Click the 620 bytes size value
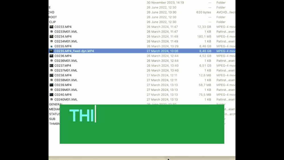Screen dimensions: 284x160 [x=204, y=12]
